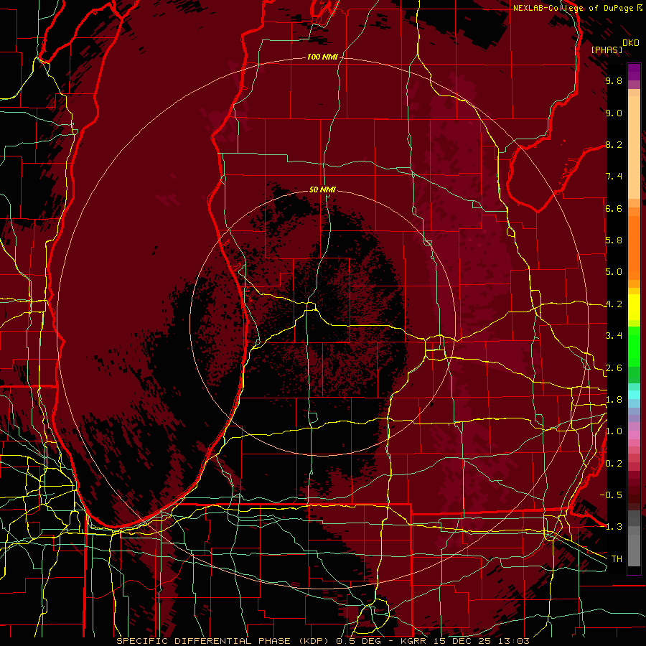Click the 1.8 legend value
646x646 pixels.
click(614, 400)
